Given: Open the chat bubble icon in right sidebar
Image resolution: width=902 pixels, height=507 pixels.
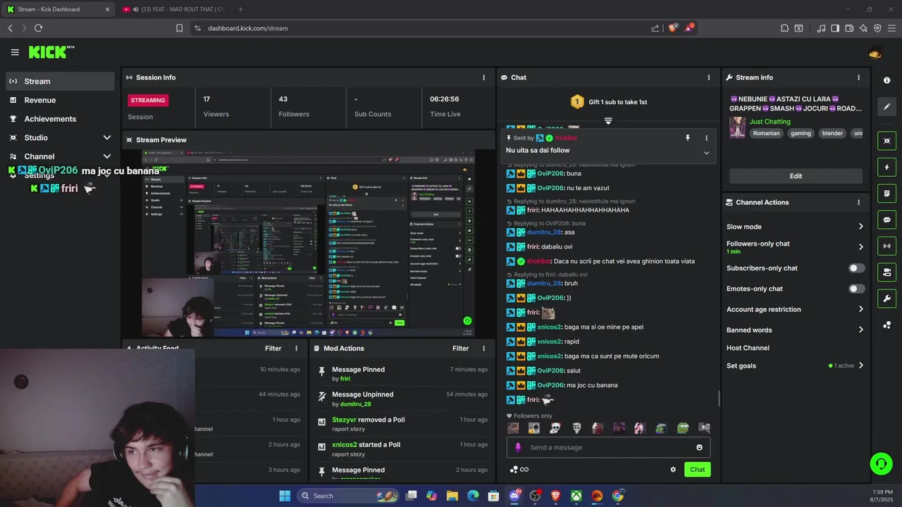Looking at the screenshot, I should (886, 220).
